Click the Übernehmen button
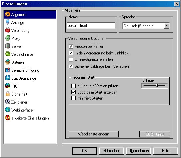The height and width of the screenshot is (158, 181). [139, 151]
